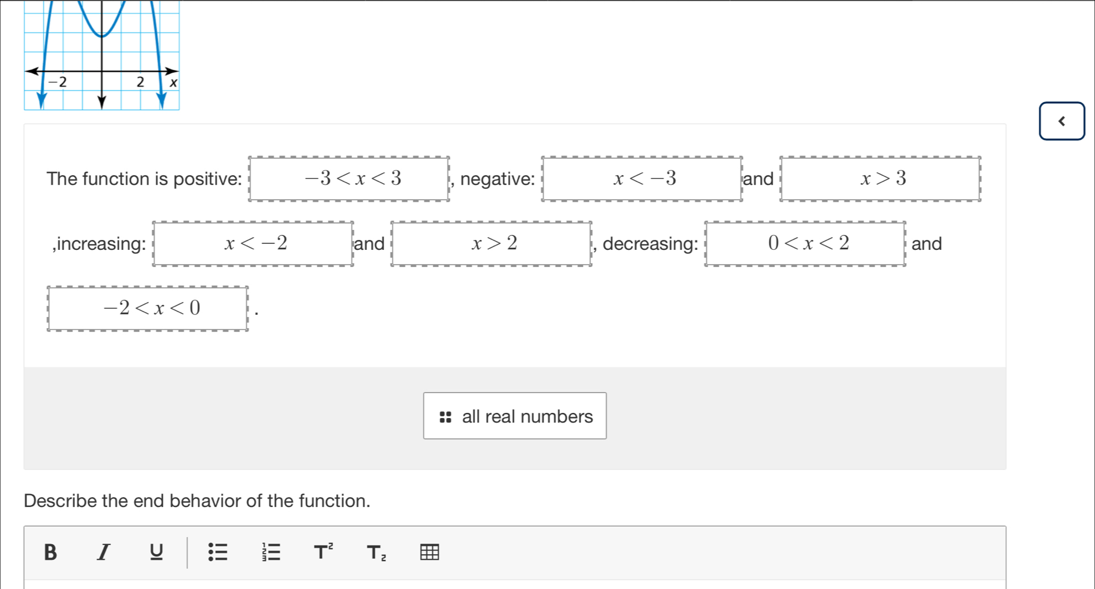
Task: Apply superscript formatting
Action: pos(323,552)
